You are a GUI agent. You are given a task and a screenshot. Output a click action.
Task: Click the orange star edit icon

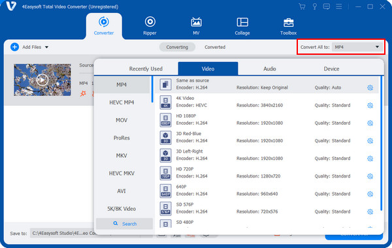pos(83,93)
